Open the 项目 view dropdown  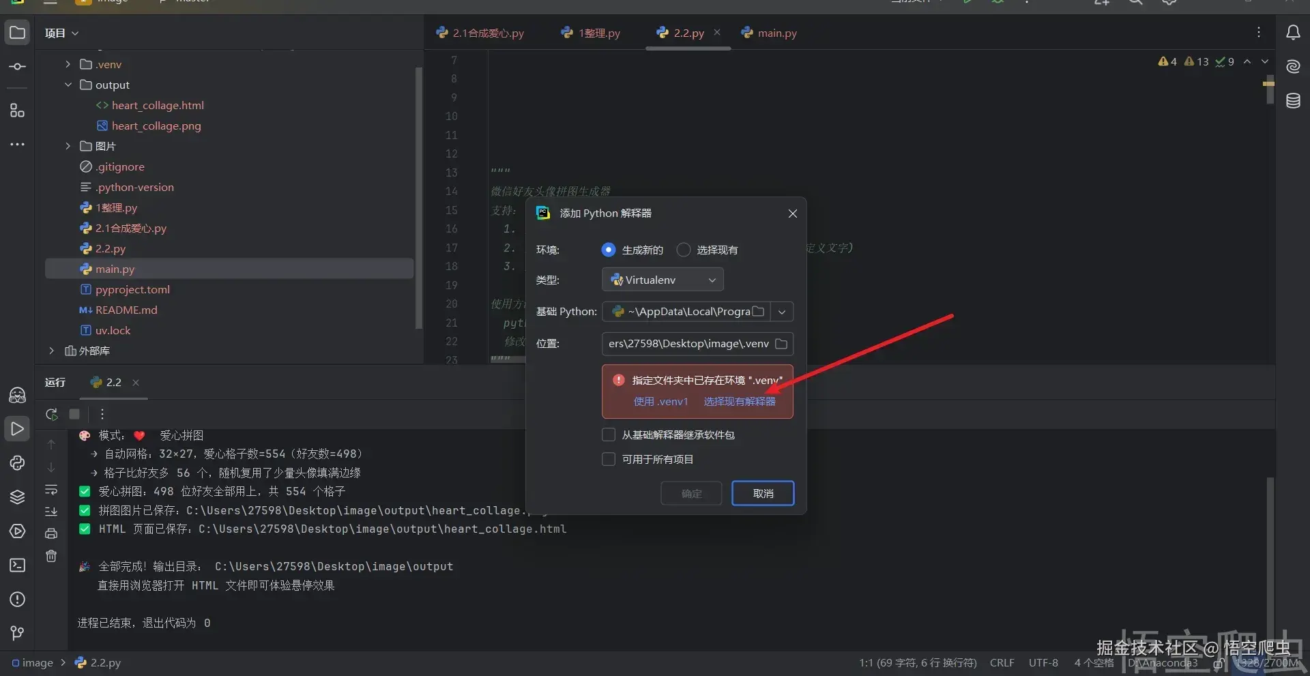click(x=61, y=33)
